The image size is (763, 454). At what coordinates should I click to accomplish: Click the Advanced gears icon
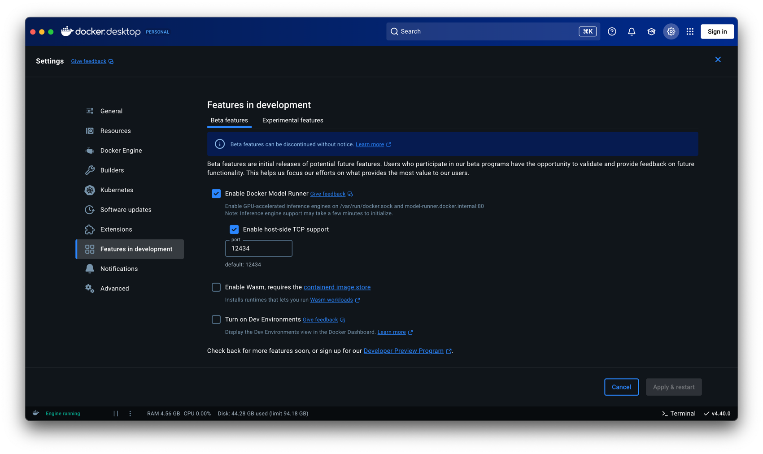click(x=90, y=289)
